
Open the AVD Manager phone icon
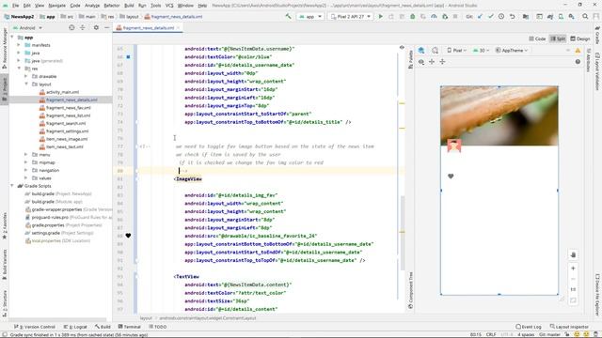click(x=561, y=17)
